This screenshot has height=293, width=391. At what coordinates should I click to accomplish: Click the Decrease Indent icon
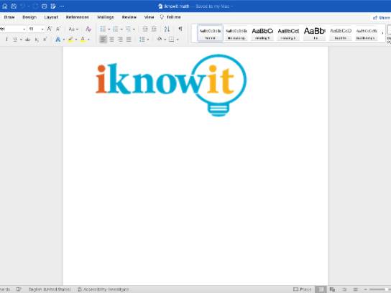[145, 29]
